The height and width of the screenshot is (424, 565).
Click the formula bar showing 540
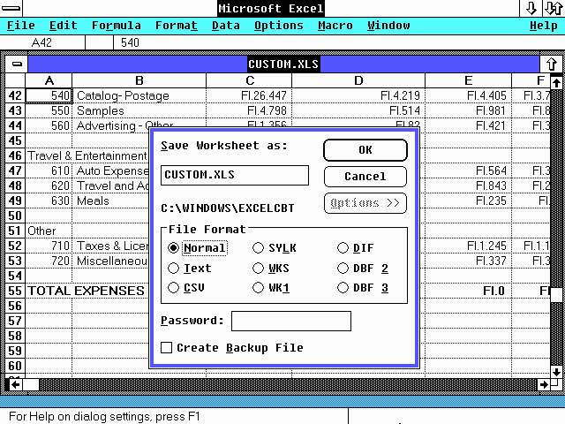pos(339,42)
